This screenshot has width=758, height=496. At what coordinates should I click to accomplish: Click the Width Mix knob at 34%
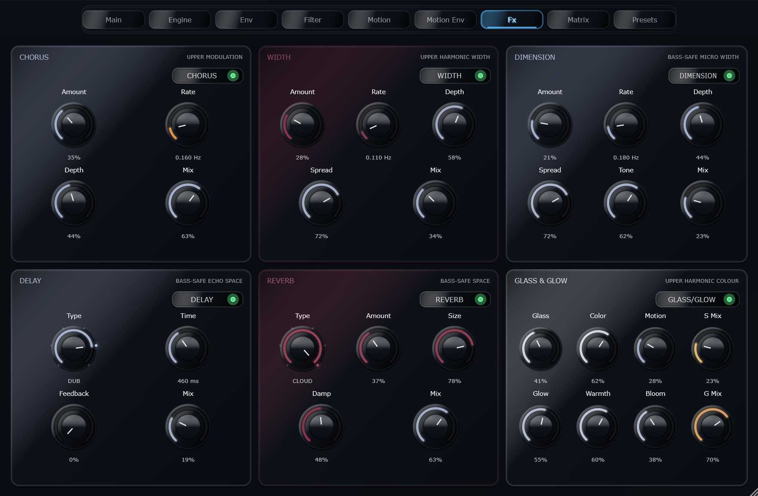pos(435,203)
